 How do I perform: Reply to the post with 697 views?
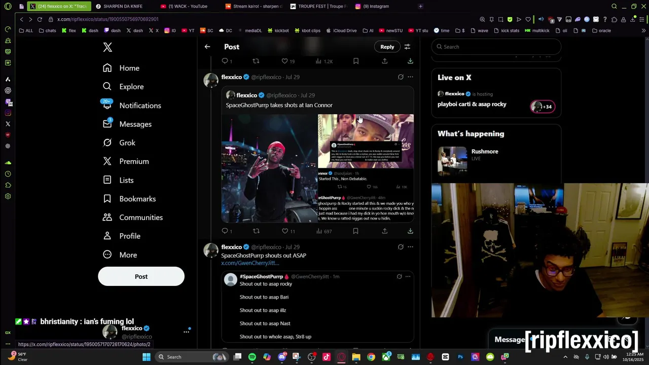tap(225, 231)
